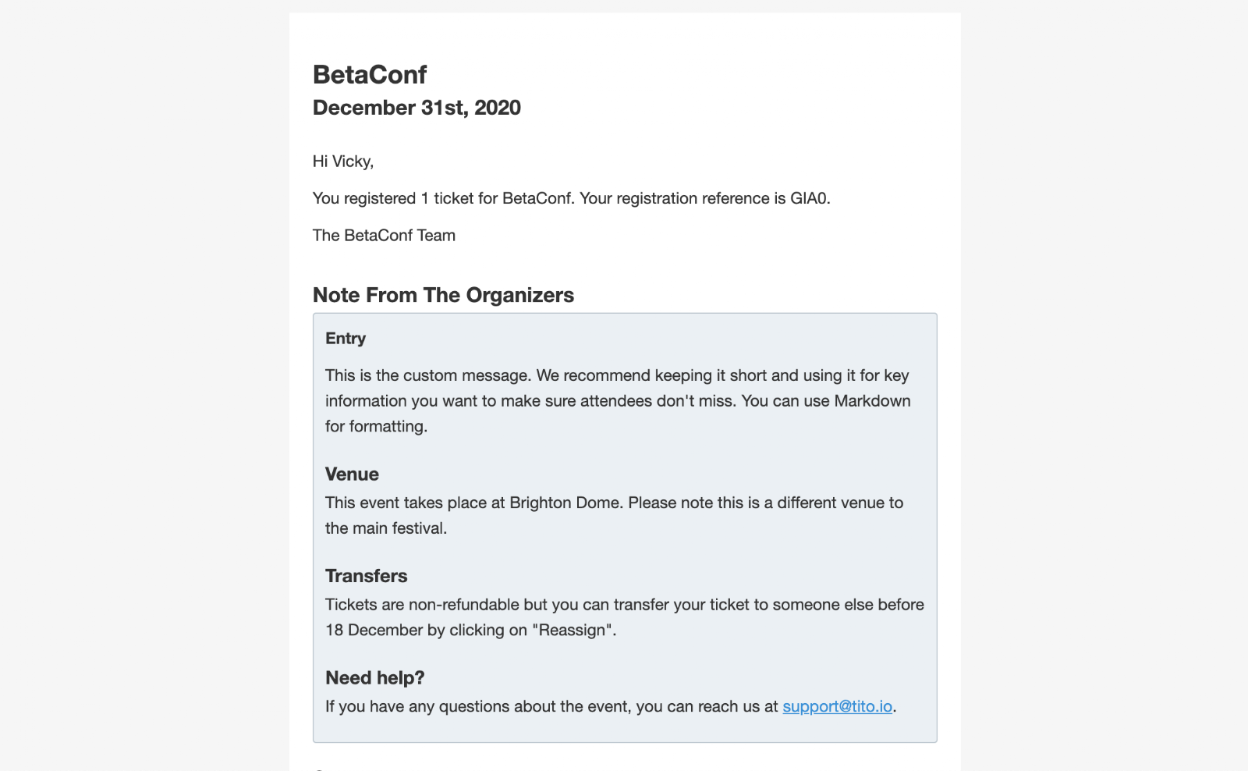This screenshot has height=771, width=1248.
Task: Select the Transfers subheading
Action: [x=366, y=576]
